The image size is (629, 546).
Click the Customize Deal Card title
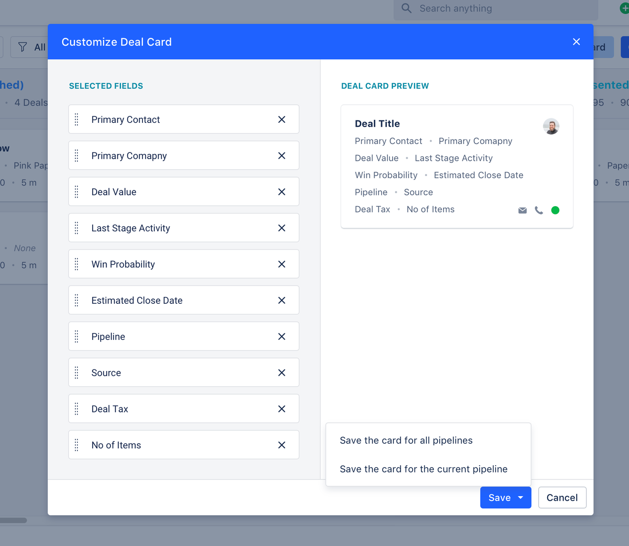coord(116,42)
